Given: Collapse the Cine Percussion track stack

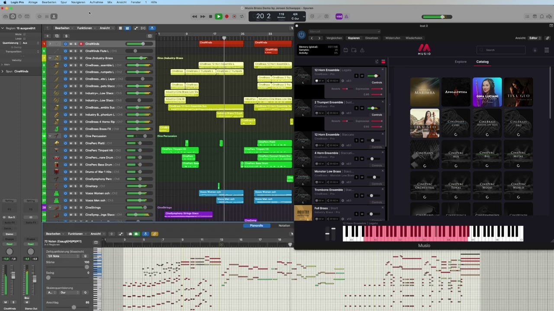Looking at the screenshot, I should pyautogui.click(x=50, y=136).
